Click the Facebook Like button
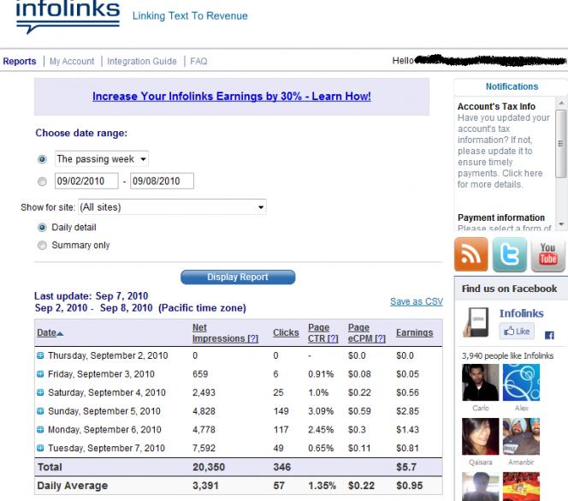Screen dimensions: 568x501 point(517,331)
